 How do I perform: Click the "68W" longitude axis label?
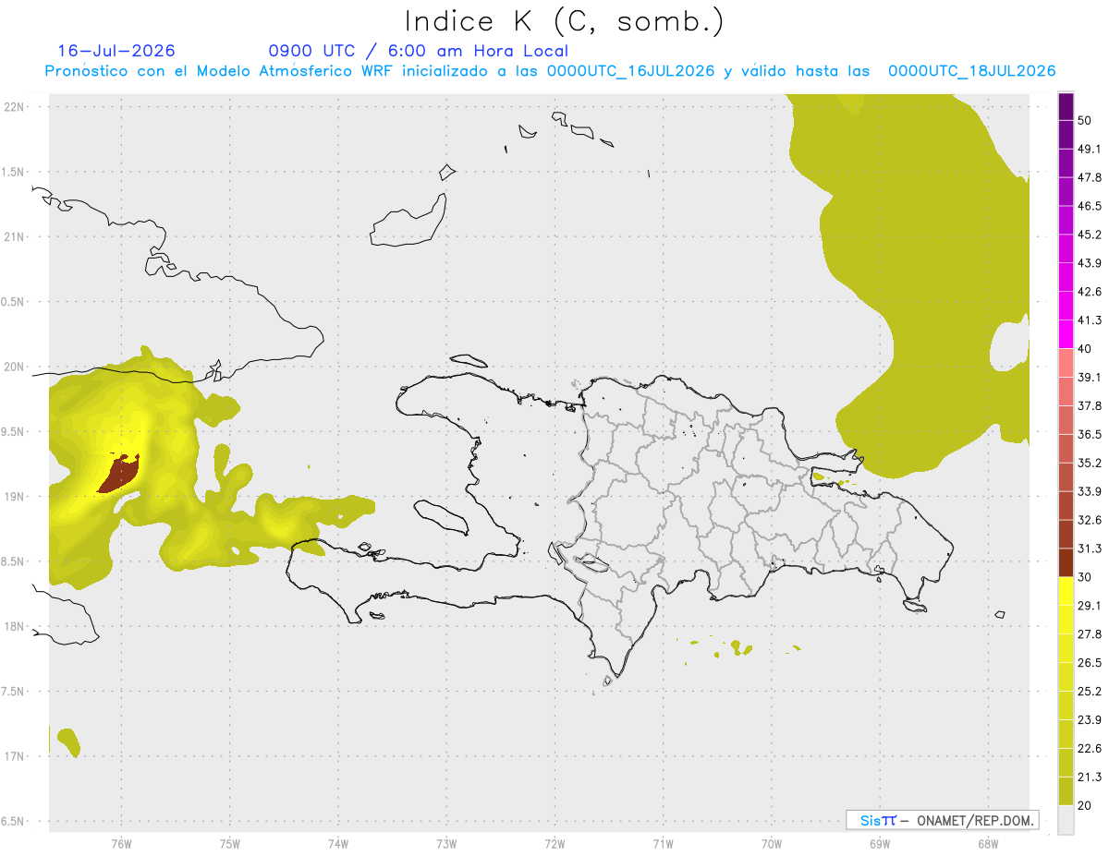point(988,844)
